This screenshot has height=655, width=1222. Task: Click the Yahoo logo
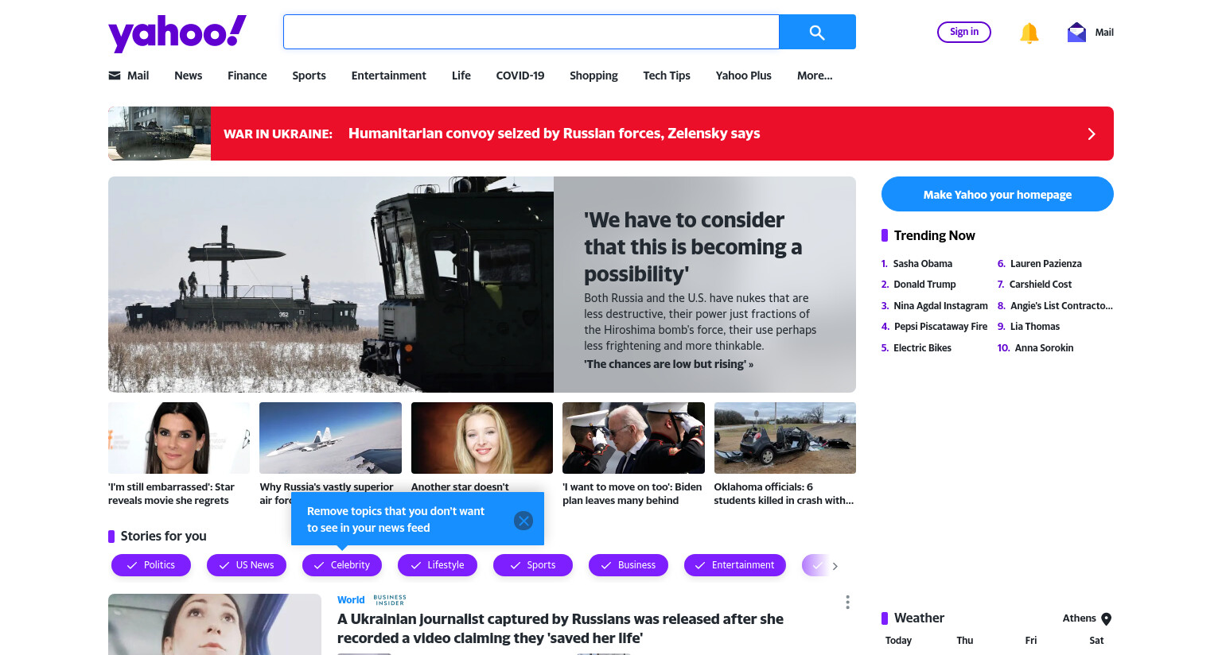click(x=177, y=33)
